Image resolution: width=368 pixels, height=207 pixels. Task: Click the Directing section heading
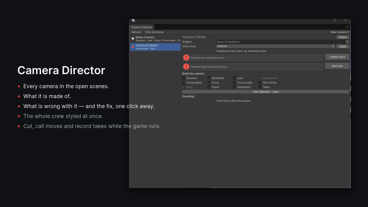(x=188, y=96)
